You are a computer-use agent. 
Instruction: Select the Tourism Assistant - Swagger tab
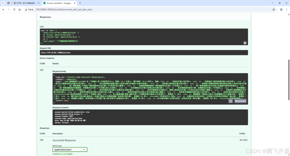point(59,3)
